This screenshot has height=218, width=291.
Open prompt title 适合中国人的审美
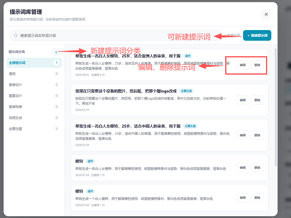point(128,126)
